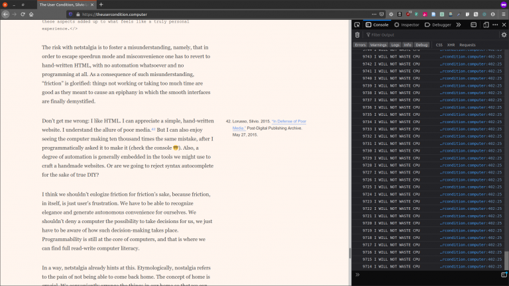
Task: Toggle the Errors filter
Action: click(x=360, y=45)
